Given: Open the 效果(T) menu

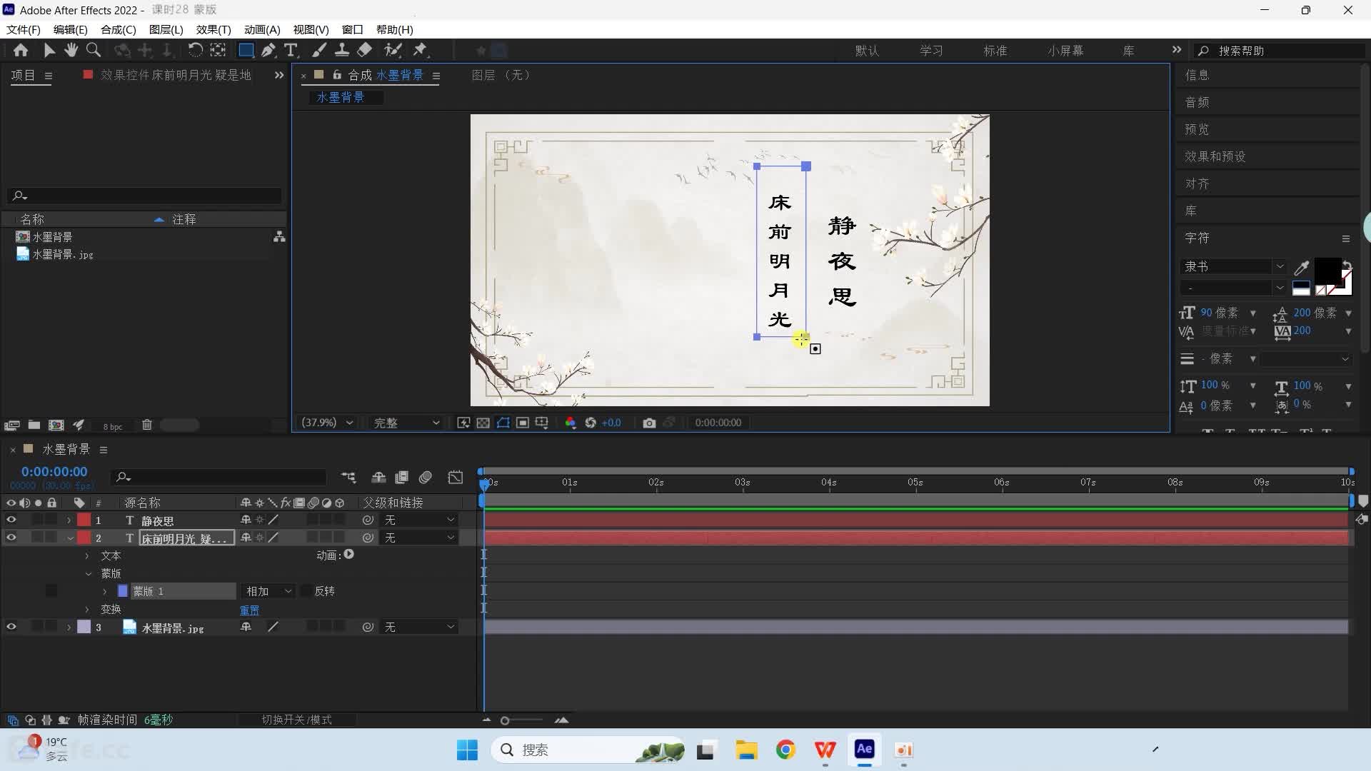Looking at the screenshot, I should coord(214,29).
